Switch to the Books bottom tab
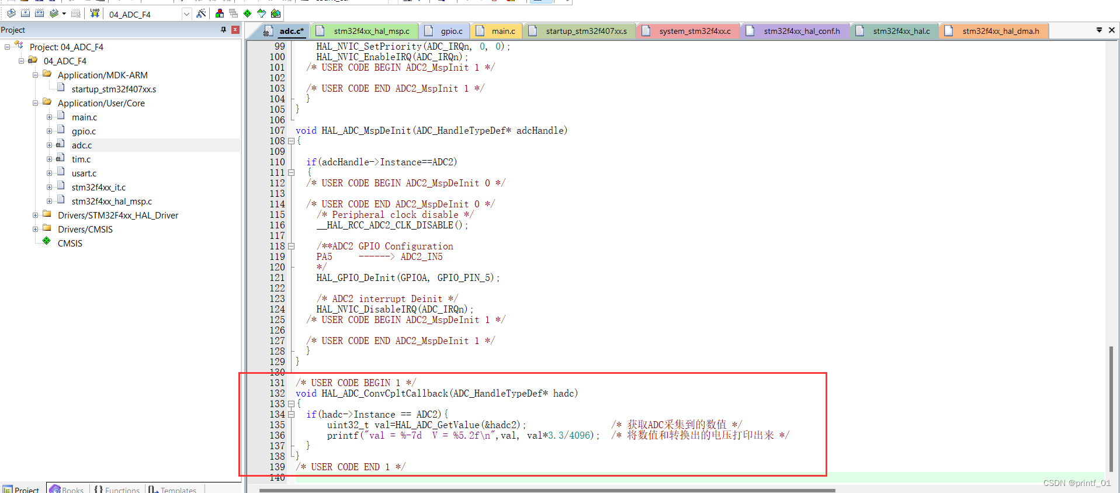Screen dimensions: 1120x493 (67, 489)
